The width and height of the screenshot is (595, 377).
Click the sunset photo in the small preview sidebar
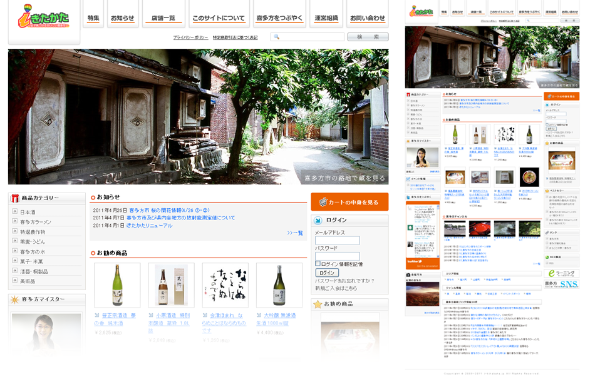[x=422, y=294]
